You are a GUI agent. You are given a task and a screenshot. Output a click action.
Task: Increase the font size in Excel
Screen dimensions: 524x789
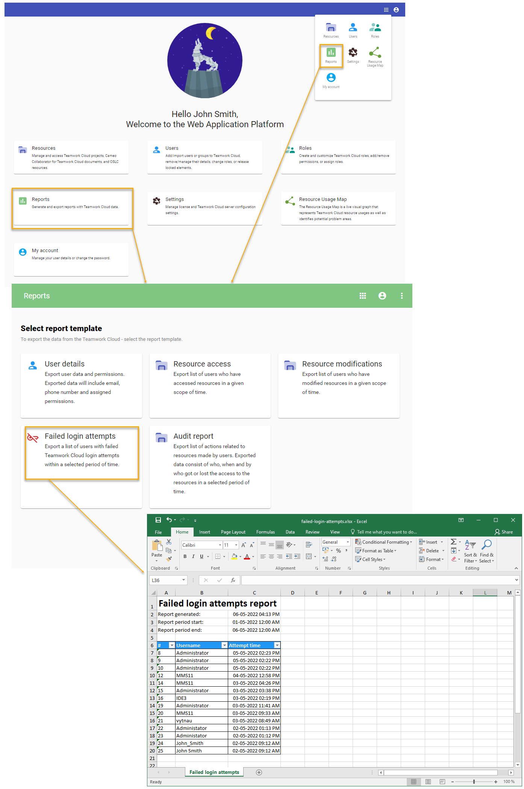[244, 545]
